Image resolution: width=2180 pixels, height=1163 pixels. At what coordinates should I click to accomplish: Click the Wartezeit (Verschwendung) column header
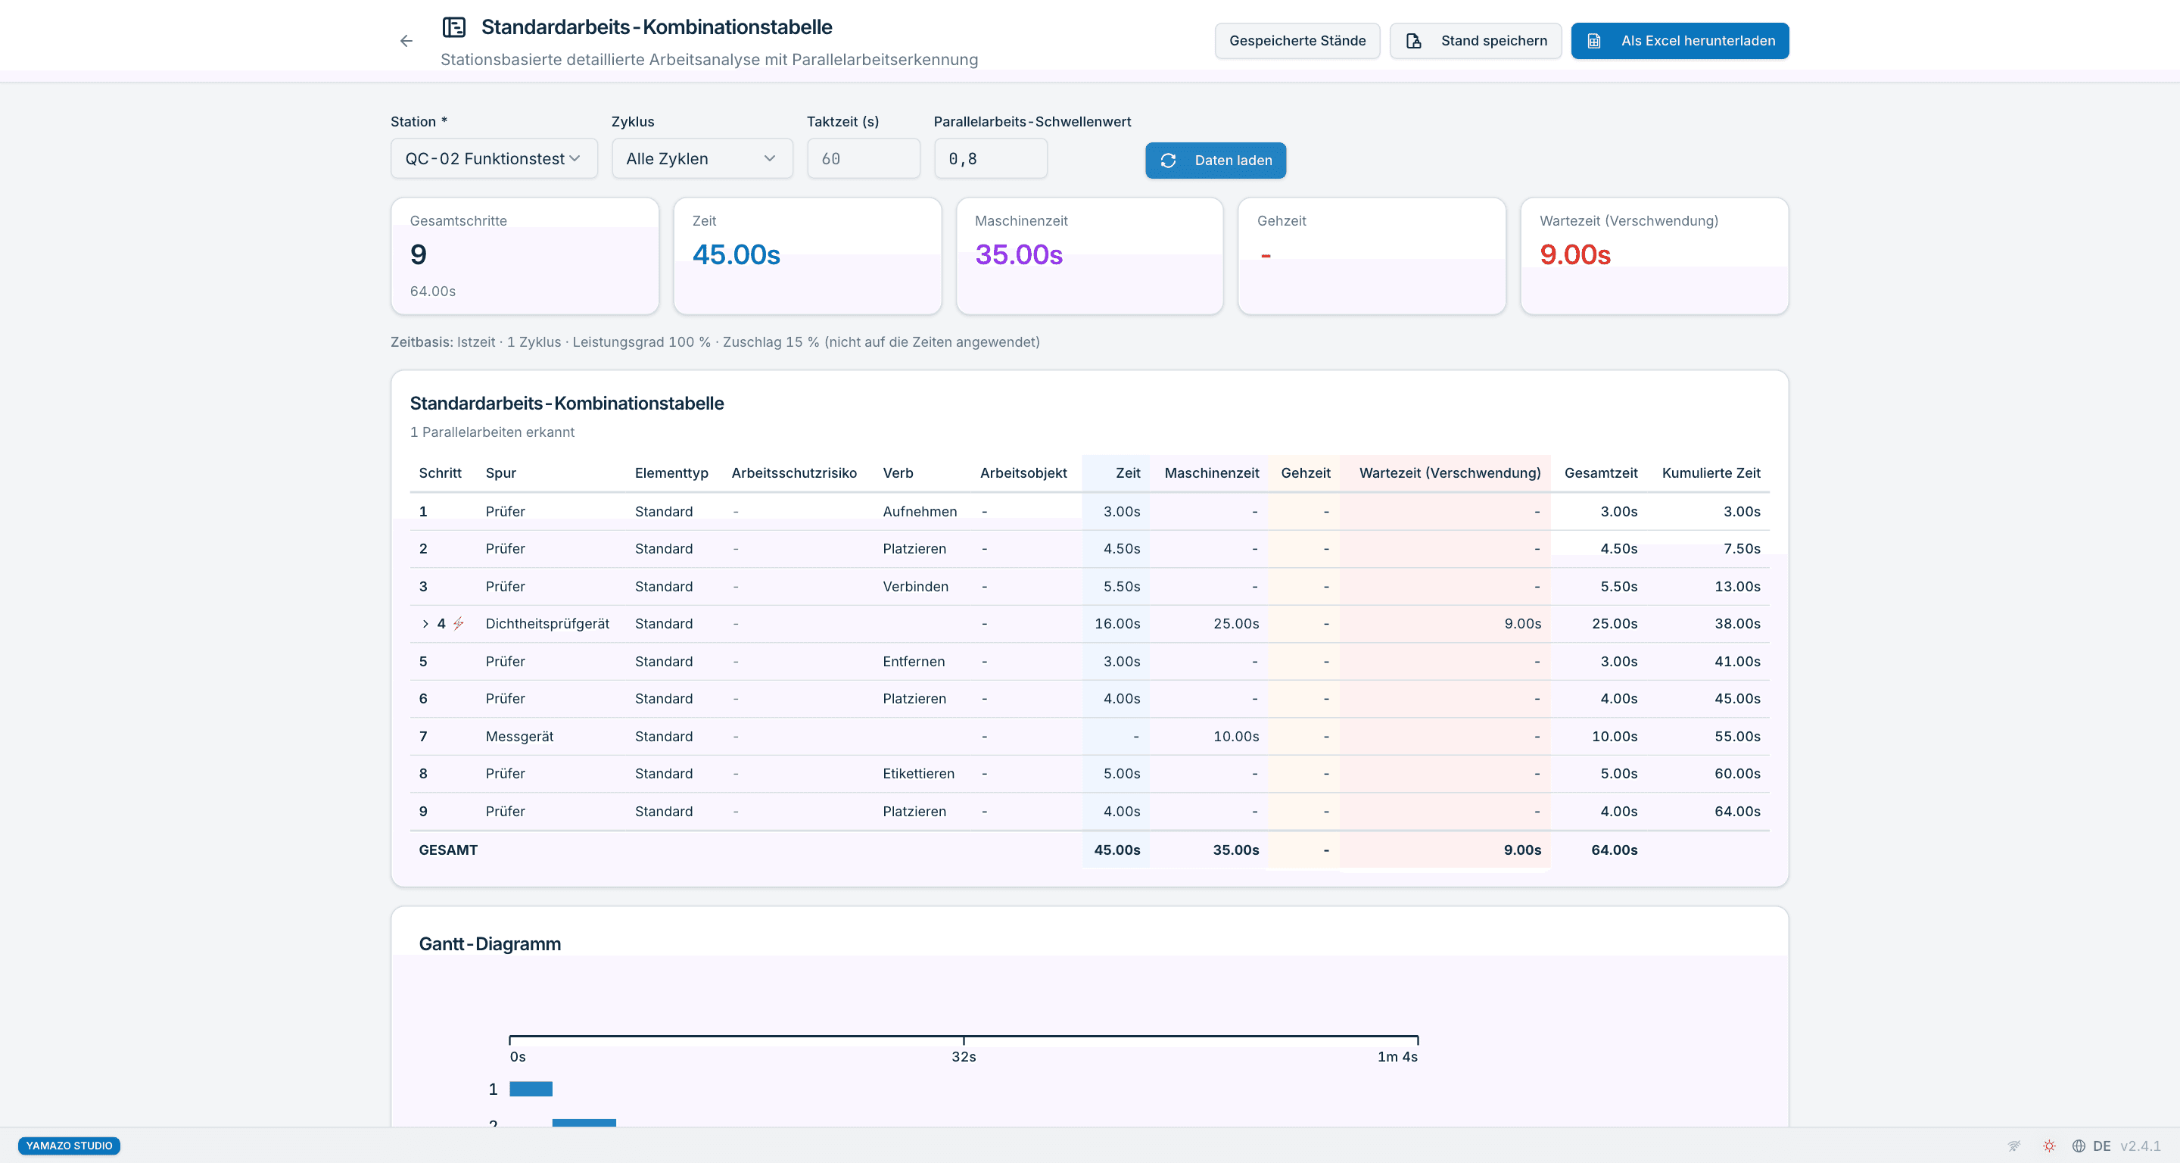point(1450,472)
